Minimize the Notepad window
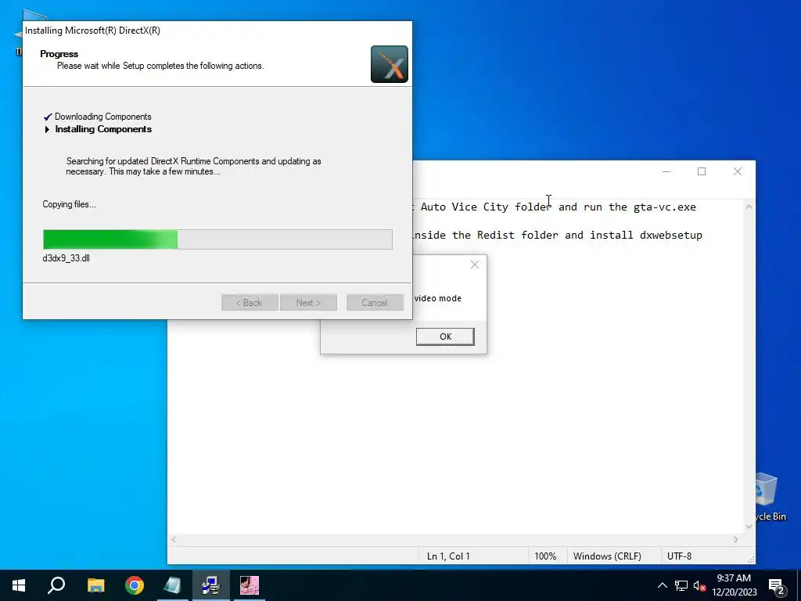Screen dimensions: 801x601 pos(666,171)
